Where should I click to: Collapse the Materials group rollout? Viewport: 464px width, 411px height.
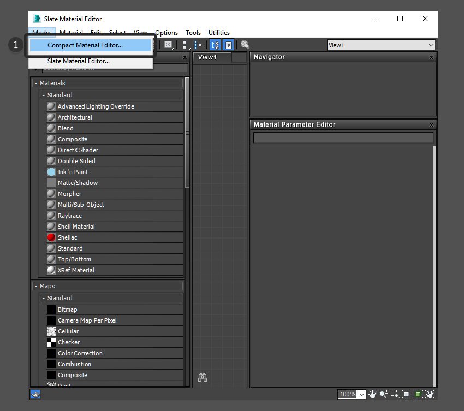click(x=36, y=83)
